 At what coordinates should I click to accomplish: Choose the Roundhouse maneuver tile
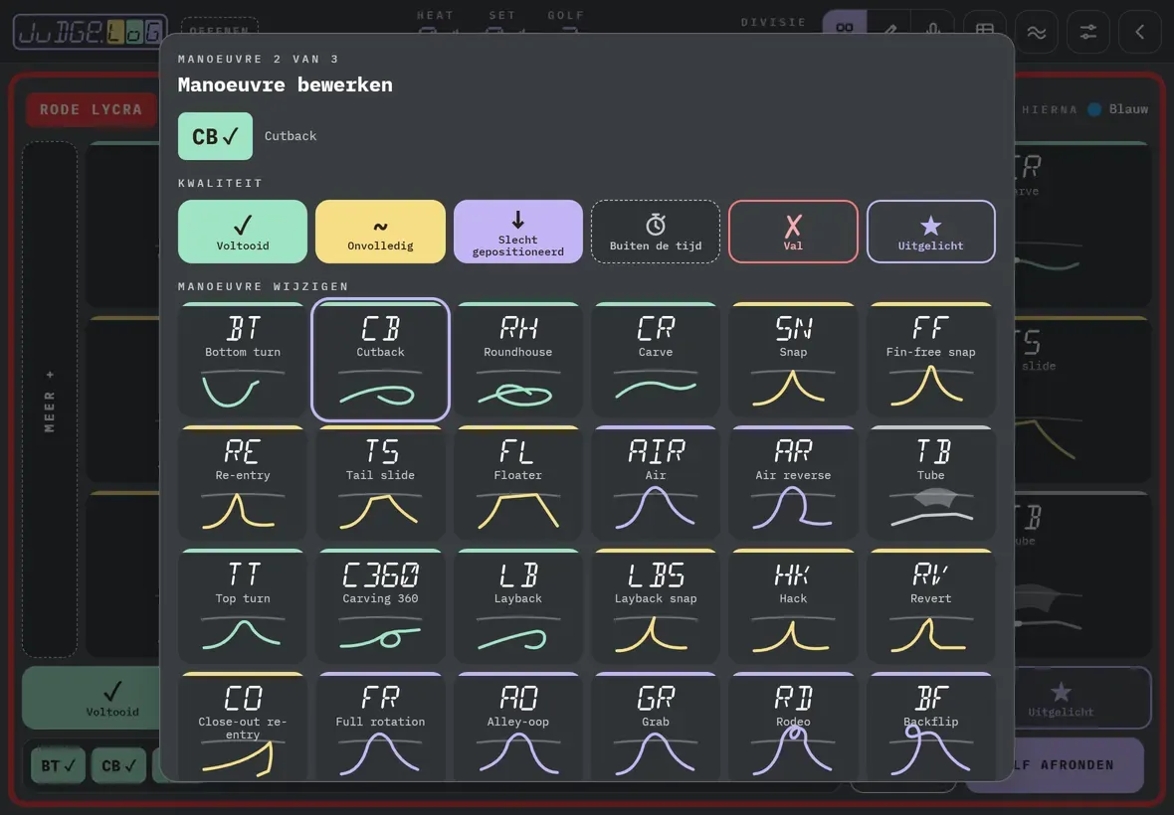(x=517, y=360)
